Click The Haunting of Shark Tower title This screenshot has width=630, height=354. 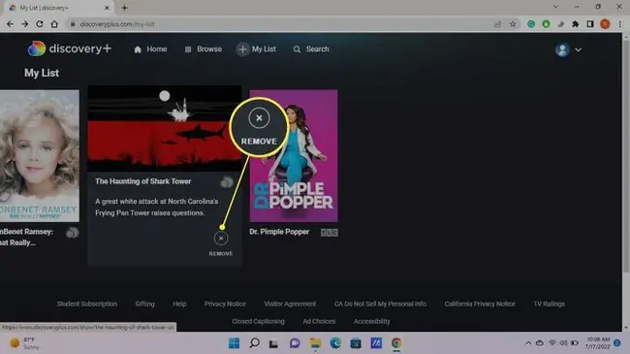pyautogui.click(x=143, y=181)
